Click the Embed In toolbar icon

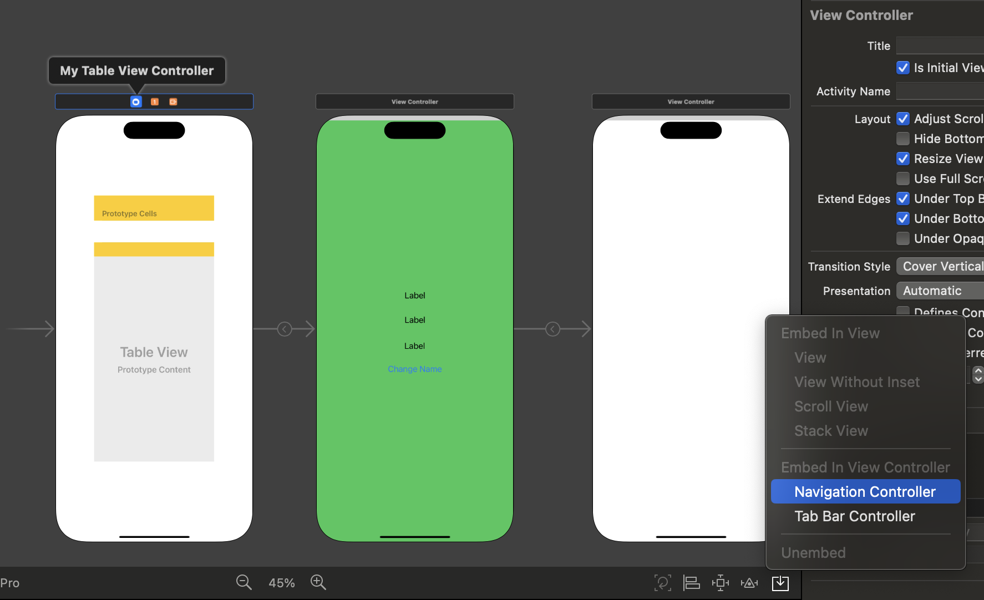click(x=780, y=583)
